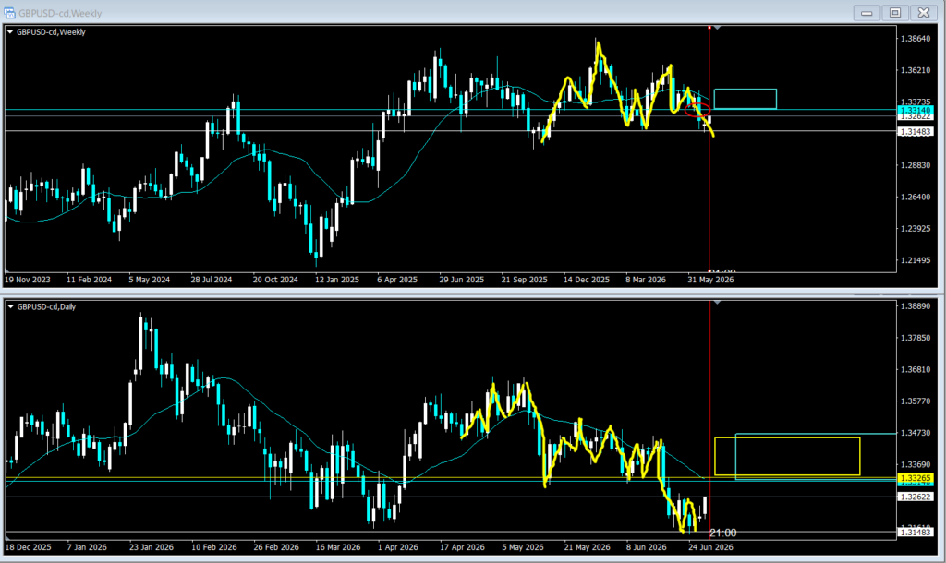Click the 1.32622 price label on daily chart
The image size is (946, 563).
coord(915,497)
